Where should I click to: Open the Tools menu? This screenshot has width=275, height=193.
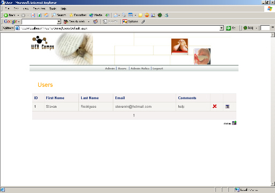[x=53, y=9]
